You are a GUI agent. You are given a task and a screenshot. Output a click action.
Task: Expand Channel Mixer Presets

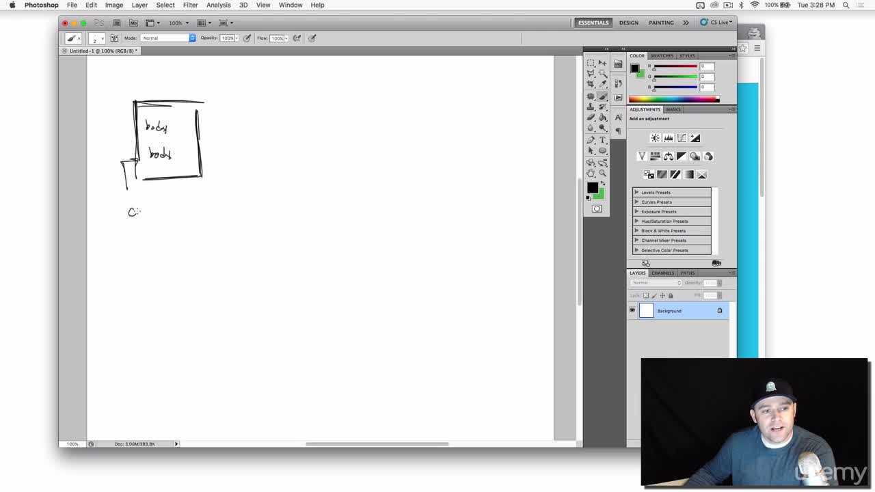[x=636, y=241]
